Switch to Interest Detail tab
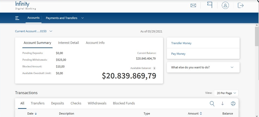 point(68,43)
